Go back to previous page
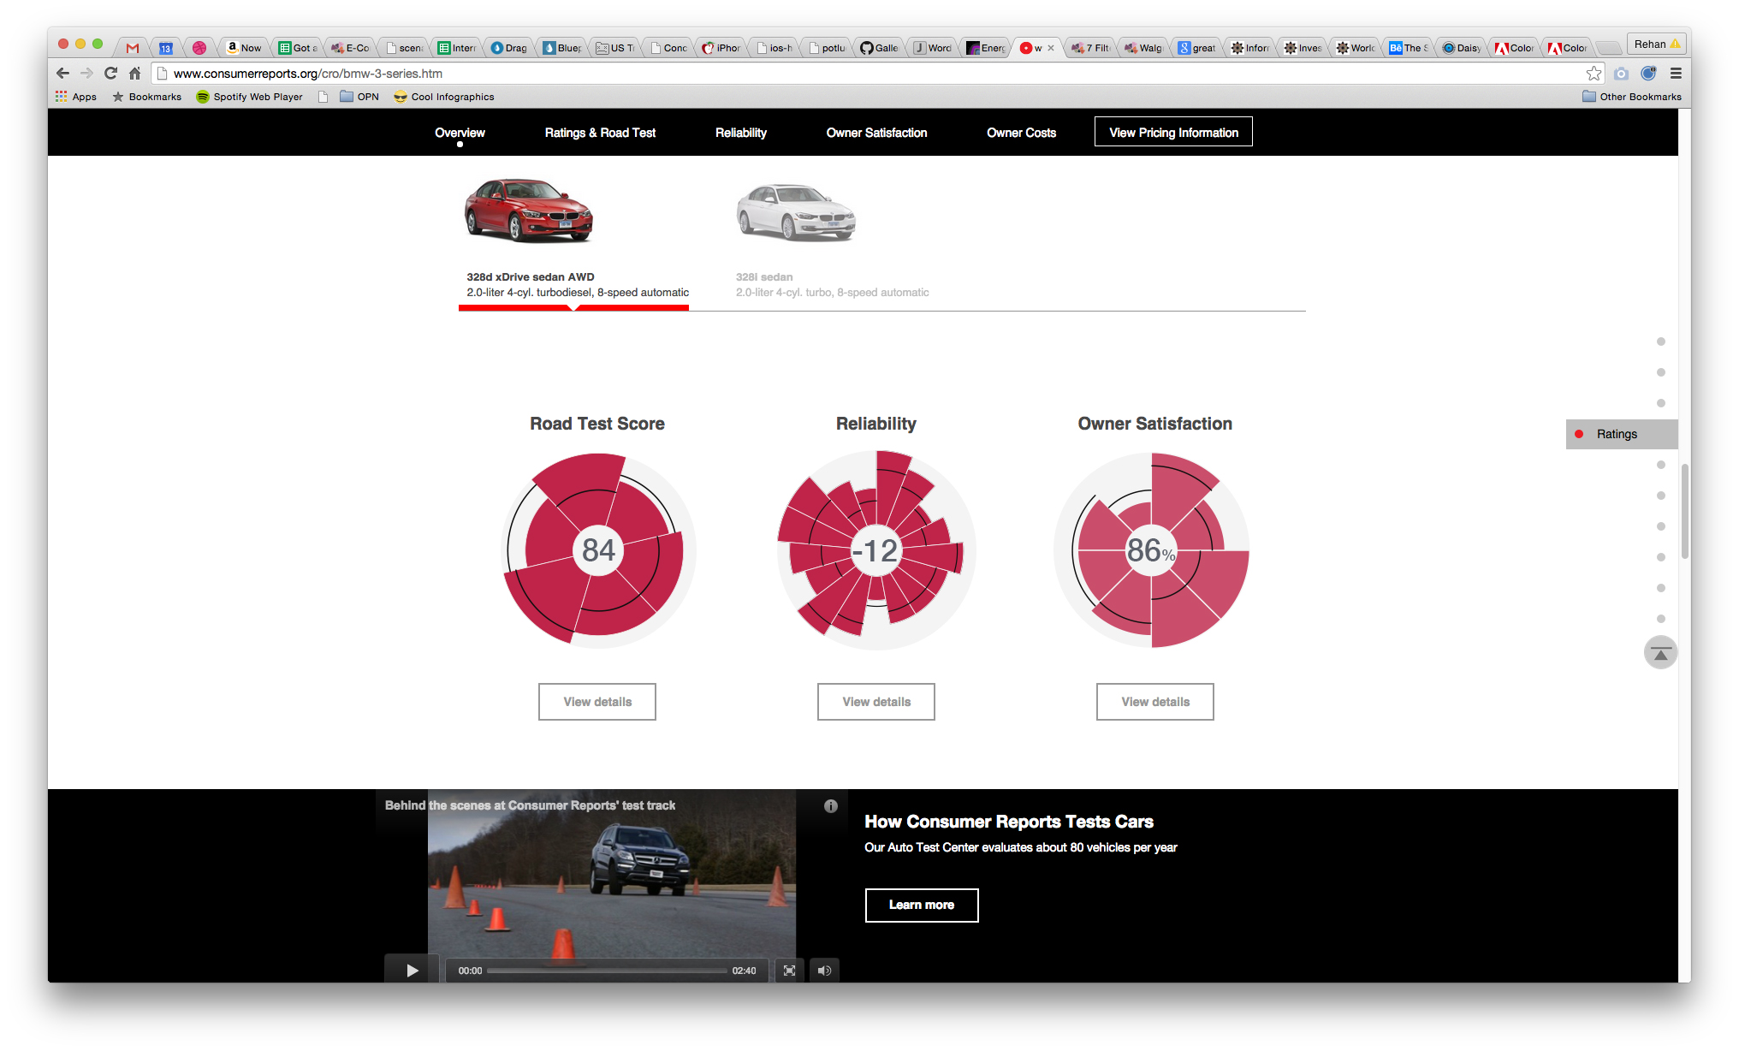Image resolution: width=1739 pixels, height=1051 pixels. [62, 73]
